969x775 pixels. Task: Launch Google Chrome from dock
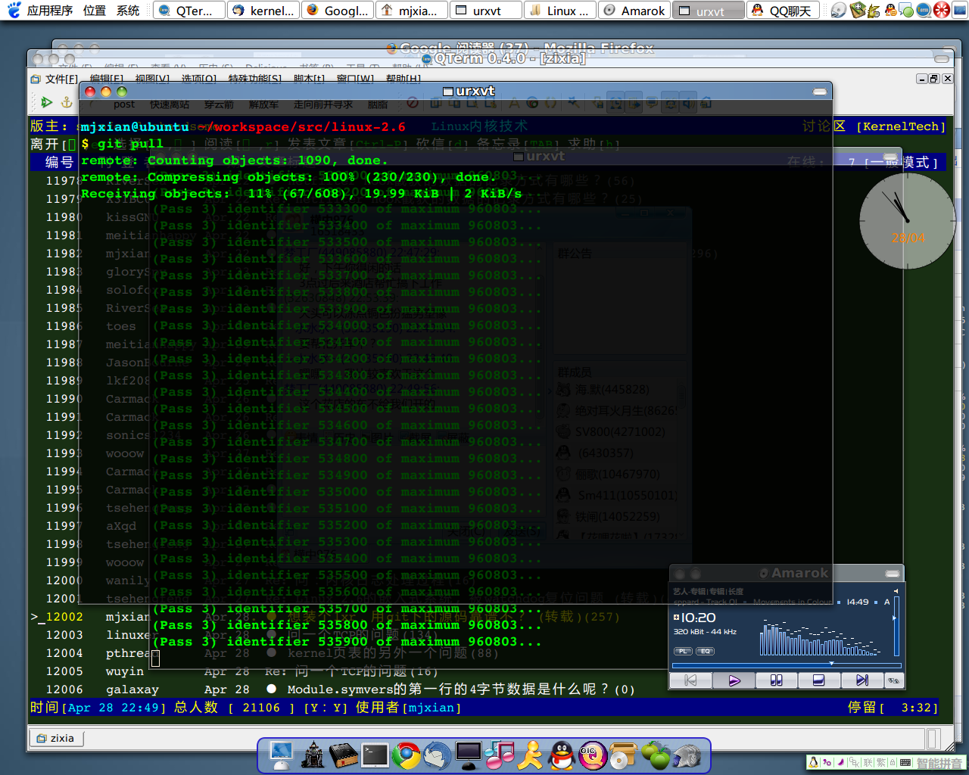pyautogui.click(x=406, y=755)
